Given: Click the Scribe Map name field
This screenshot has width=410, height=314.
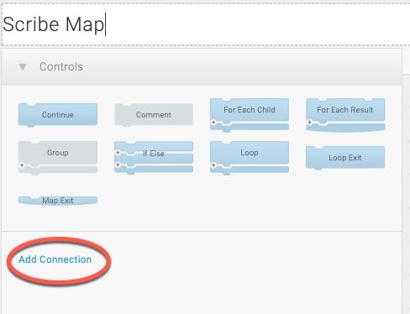Looking at the screenshot, I should [206, 24].
